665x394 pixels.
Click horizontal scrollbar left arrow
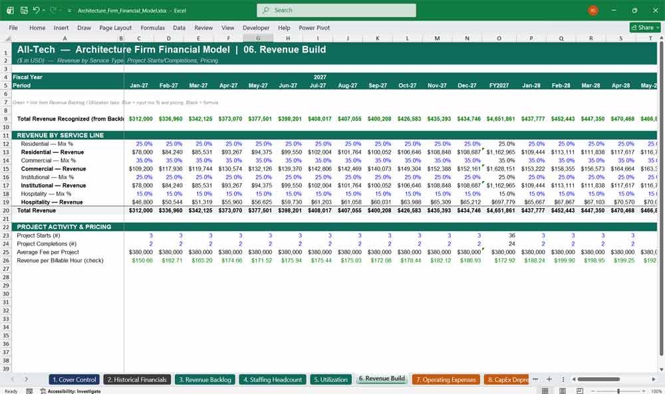(573, 379)
